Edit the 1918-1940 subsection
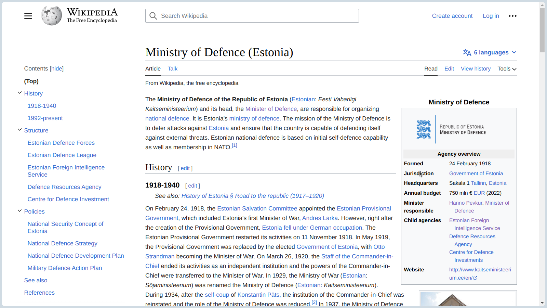 192,186
